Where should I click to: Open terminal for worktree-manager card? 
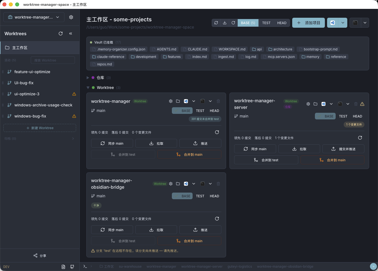[203, 101]
